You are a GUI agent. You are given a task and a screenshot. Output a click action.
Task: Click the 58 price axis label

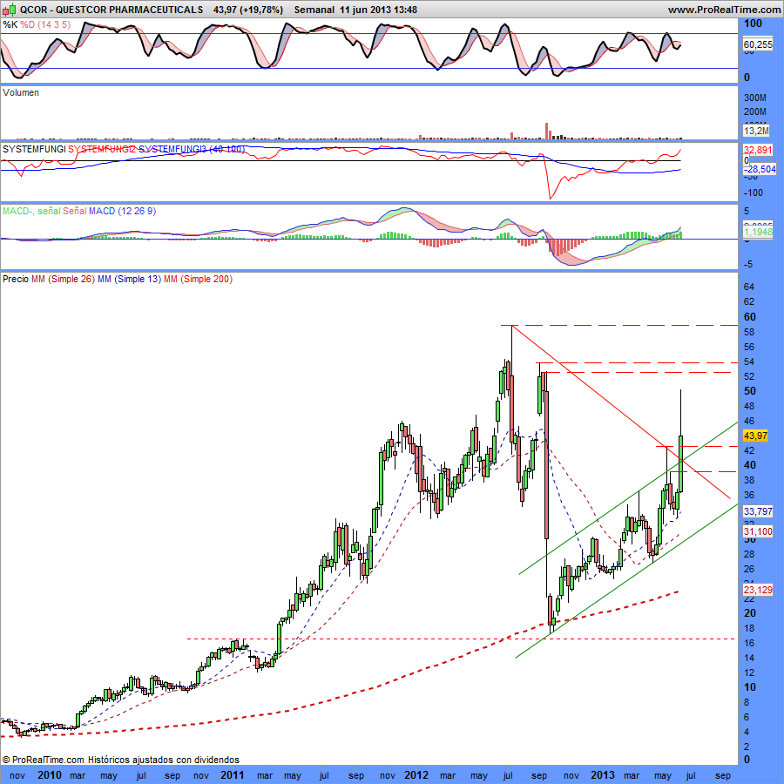(749, 332)
